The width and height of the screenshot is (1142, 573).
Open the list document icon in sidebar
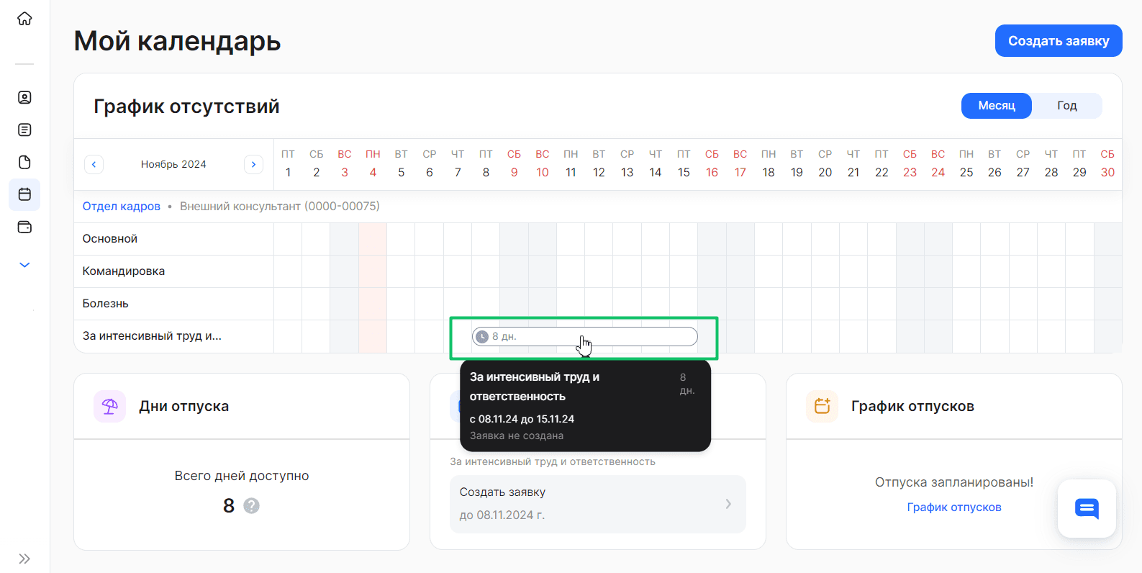coord(24,130)
